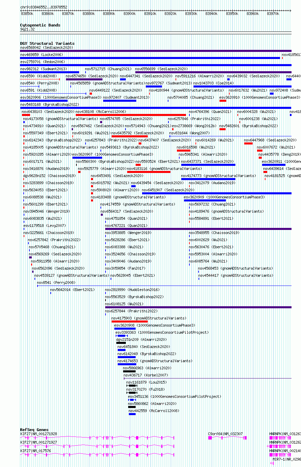Click variant esv3451136 (1000GenomesConsortiumPilotProject)
The width and height of the screenshot is (301, 467).
175,396
